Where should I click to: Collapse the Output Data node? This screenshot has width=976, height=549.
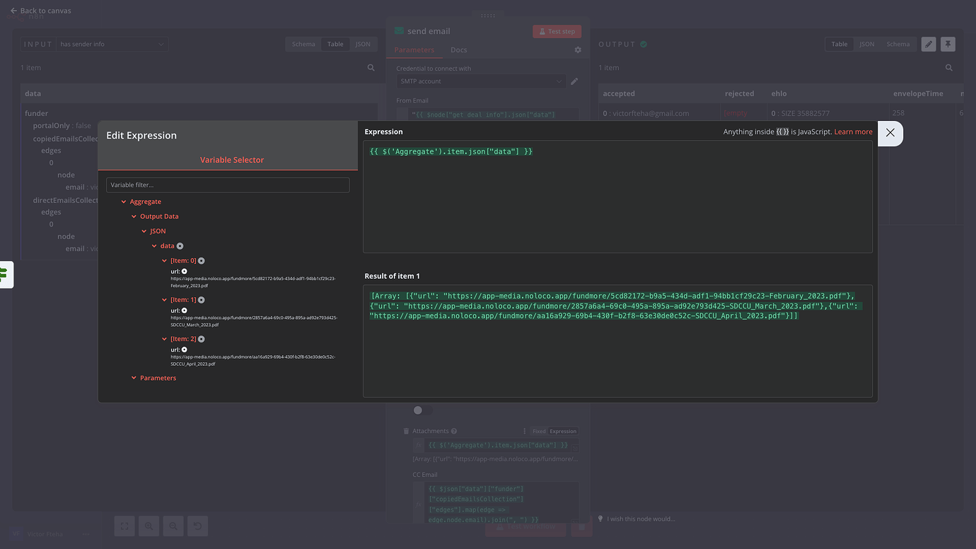134,216
